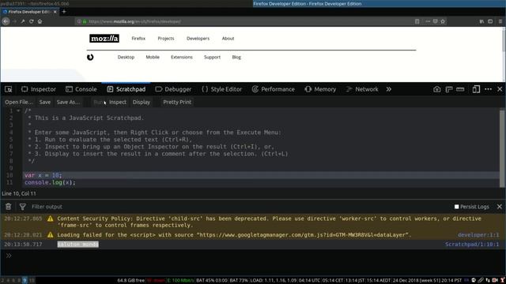Open the Firefox menu on the Mozilla page
506x284 pixels.
pyautogui.click(x=138, y=39)
